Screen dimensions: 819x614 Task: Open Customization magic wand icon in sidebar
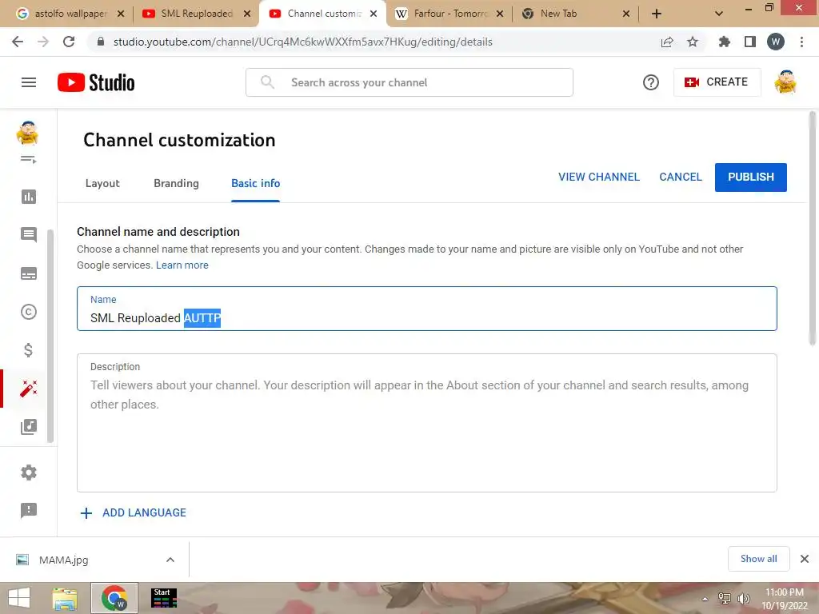click(x=29, y=389)
